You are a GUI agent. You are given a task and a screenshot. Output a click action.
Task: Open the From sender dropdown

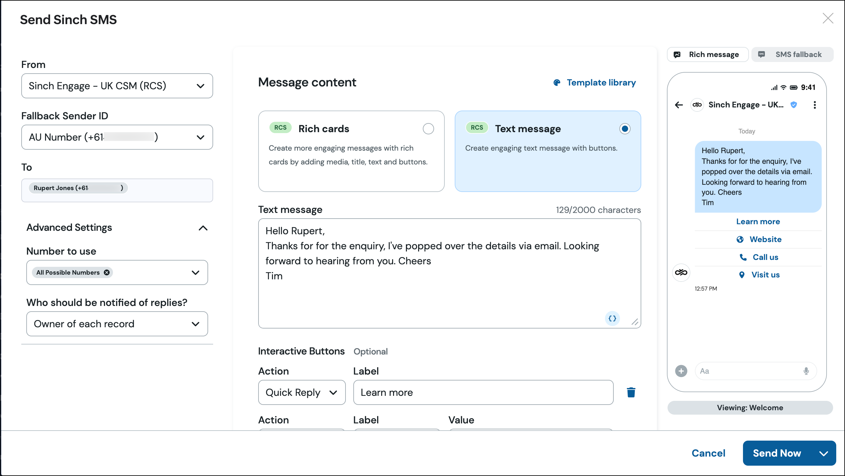[117, 86]
